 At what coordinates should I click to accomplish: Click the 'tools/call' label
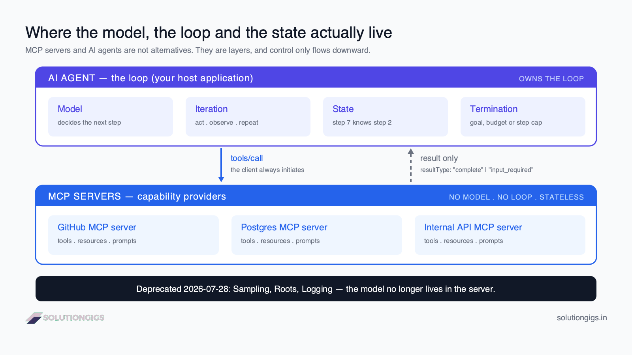pyautogui.click(x=247, y=158)
